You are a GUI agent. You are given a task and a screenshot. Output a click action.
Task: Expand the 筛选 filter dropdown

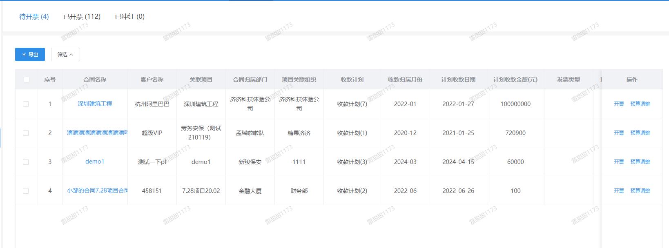click(x=65, y=54)
